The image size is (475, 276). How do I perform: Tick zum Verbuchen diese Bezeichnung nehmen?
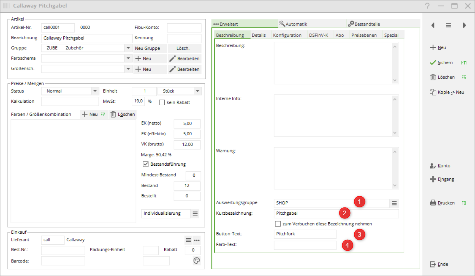(278, 224)
